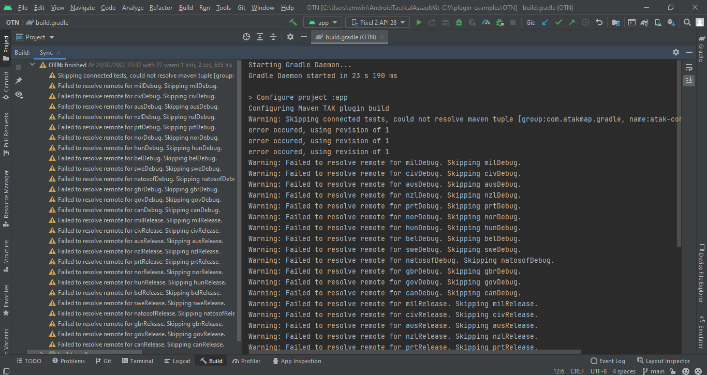Open Search Everywhere with the magnifier
The height and width of the screenshot is (375, 707).
688,22
